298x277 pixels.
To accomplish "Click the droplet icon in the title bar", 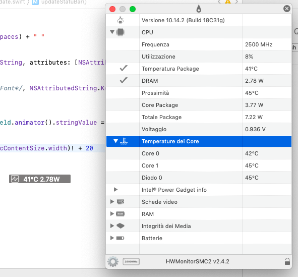I will tap(199, 9).
